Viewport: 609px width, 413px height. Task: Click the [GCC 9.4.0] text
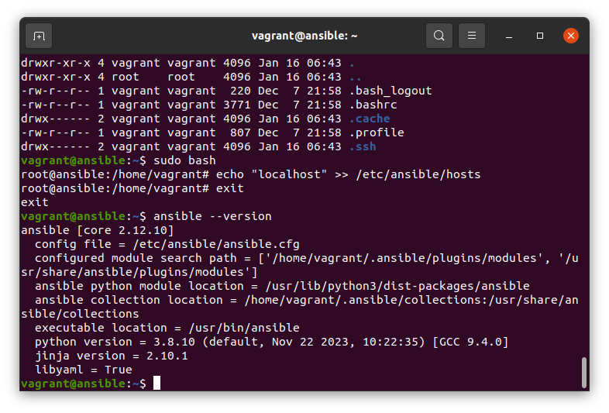pyautogui.click(x=470, y=342)
